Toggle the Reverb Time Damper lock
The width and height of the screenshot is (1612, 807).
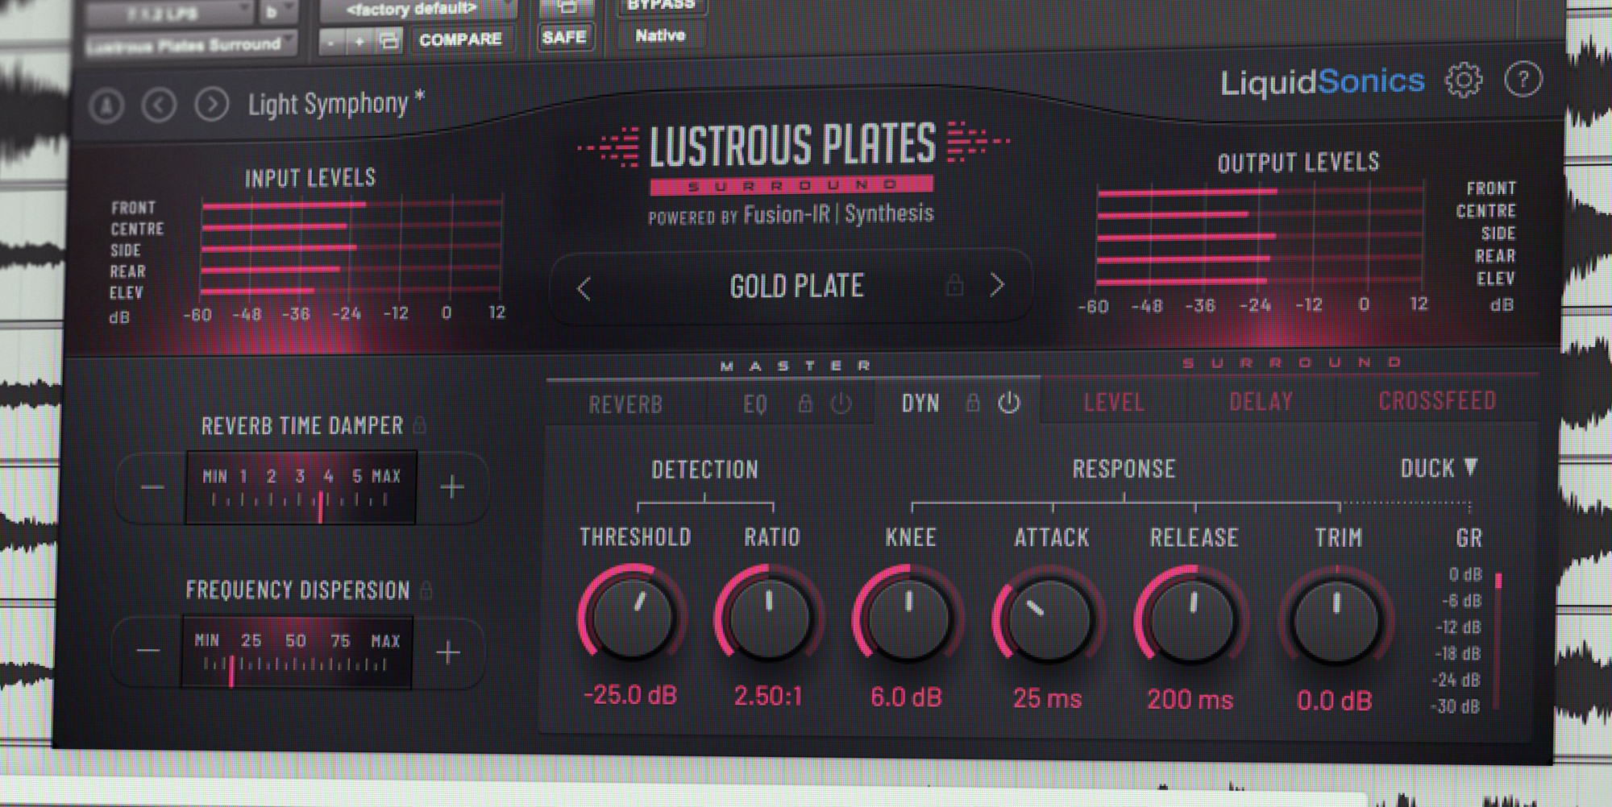pyautogui.click(x=420, y=424)
